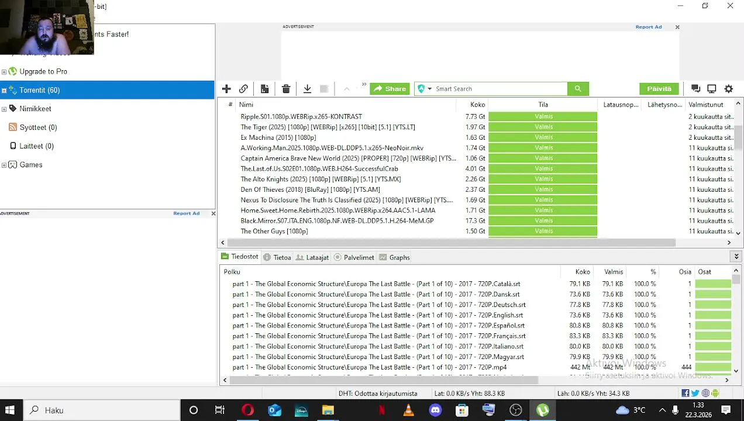Add a new torrent with the plus icon

pos(226,89)
